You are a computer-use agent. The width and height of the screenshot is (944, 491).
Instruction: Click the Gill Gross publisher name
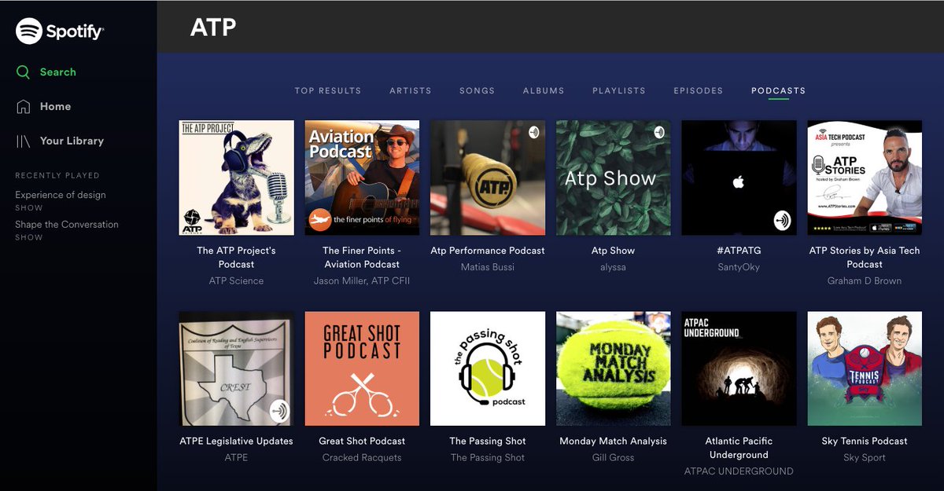[613, 457]
